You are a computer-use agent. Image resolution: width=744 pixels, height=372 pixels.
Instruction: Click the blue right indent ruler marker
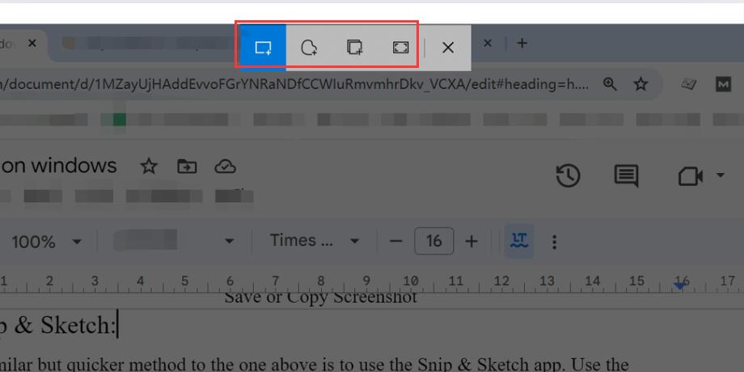coord(680,285)
